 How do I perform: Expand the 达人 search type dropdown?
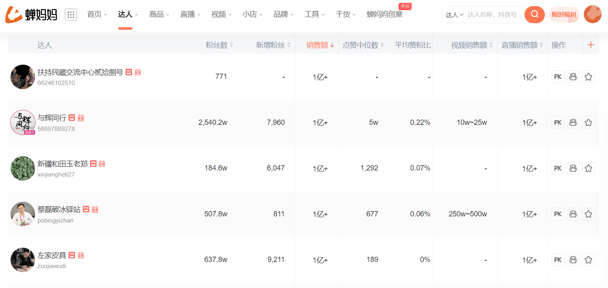455,15
